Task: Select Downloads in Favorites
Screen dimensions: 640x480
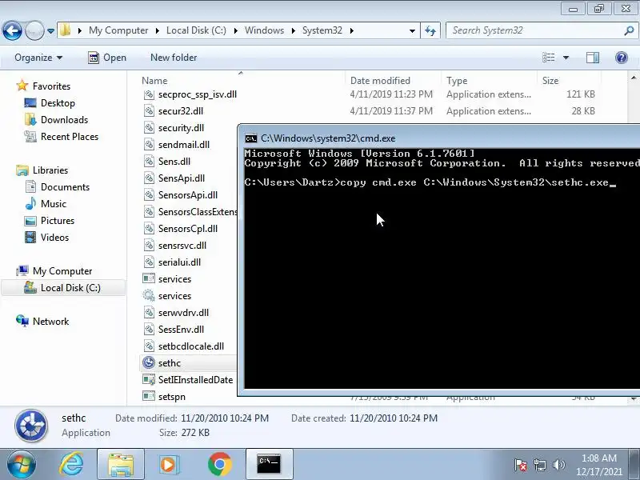Action: tap(64, 119)
